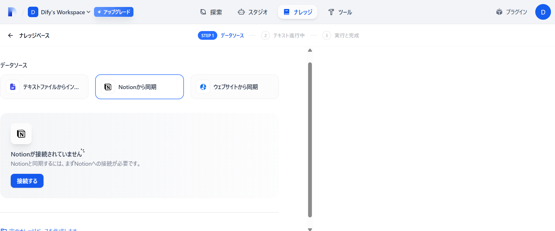
Task: Click scrollbar down arrow
Action: pos(310,229)
